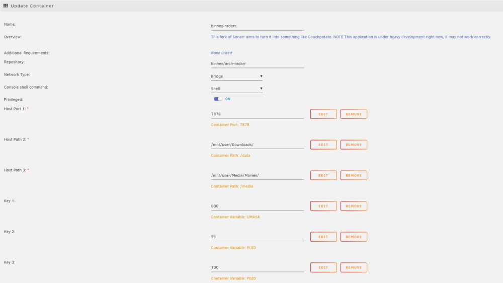Click the 'Network Type:' label
The width and height of the screenshot is (503, 283).
[x=17, y=75]
